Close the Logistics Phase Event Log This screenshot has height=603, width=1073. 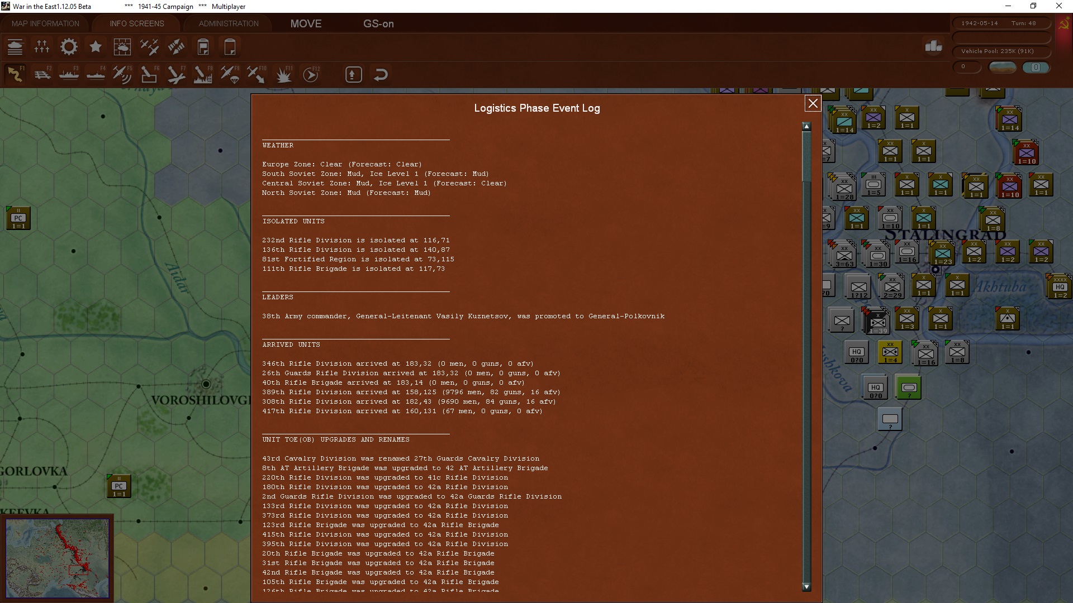[813, 103]
